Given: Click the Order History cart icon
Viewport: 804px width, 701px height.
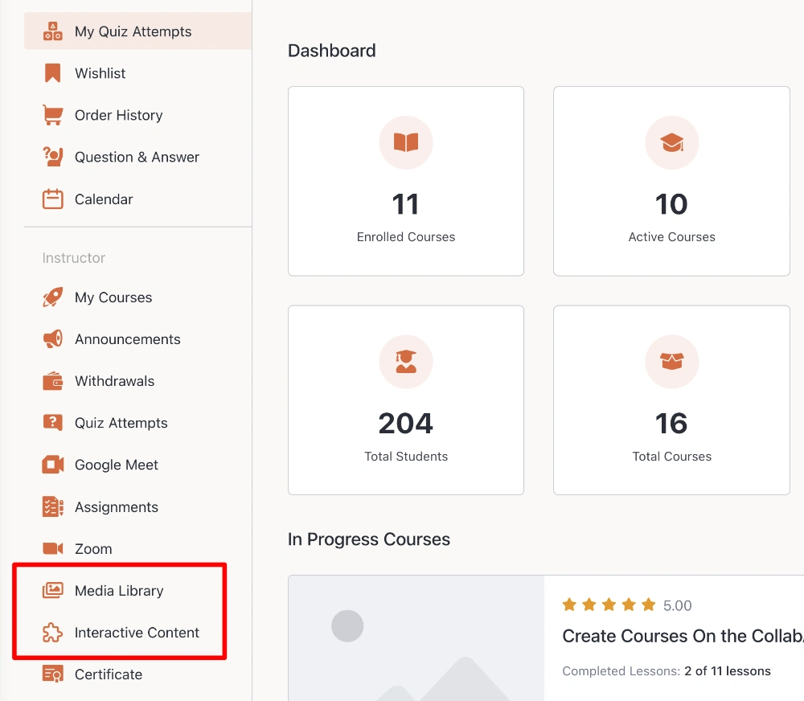Looking at the screenshot, I should [51, 114].
